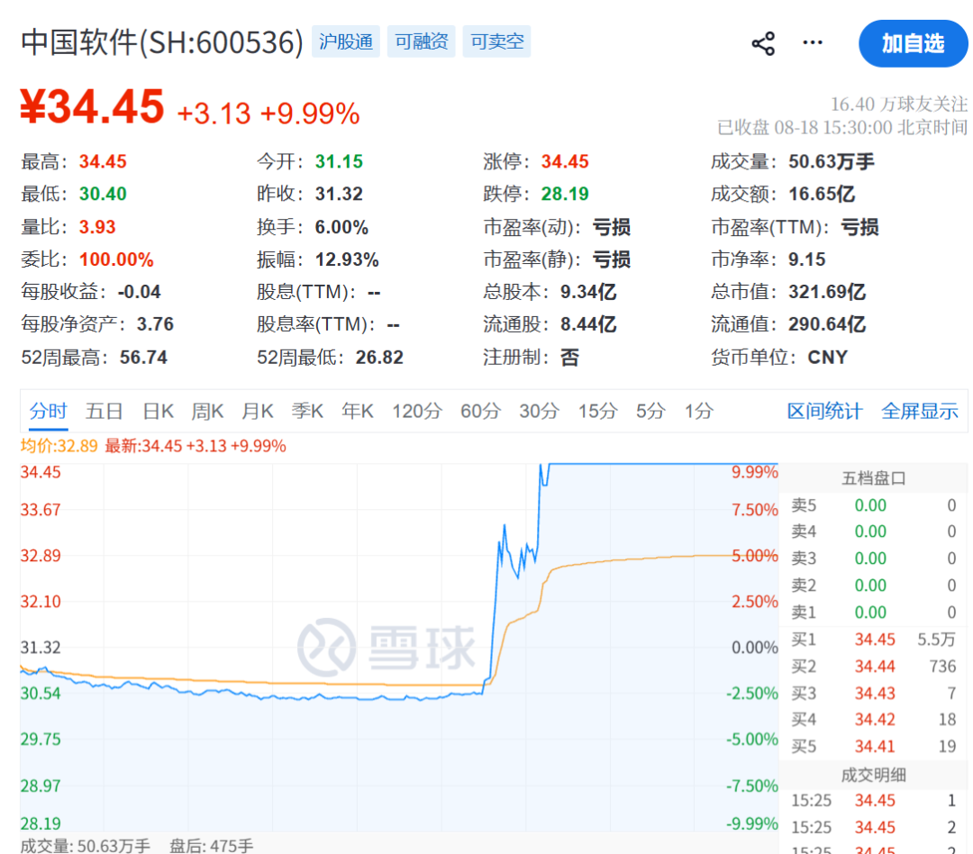This screenshot has height=854, width=973.
Task: Click the 振幅 value 12.93%
Action: [x=347, y=259]
